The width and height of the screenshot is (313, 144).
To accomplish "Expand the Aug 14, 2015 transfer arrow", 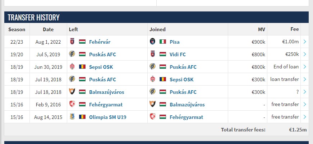I will point(305,117).
